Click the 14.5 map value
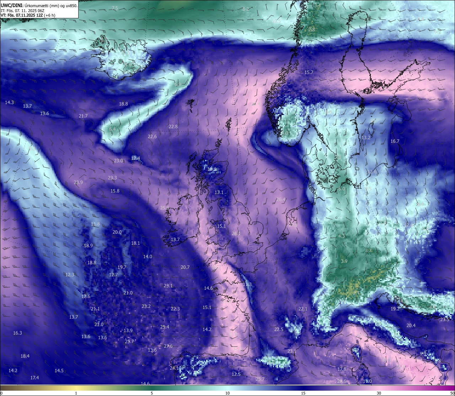 pyautogui.click(x=59, y=370)
